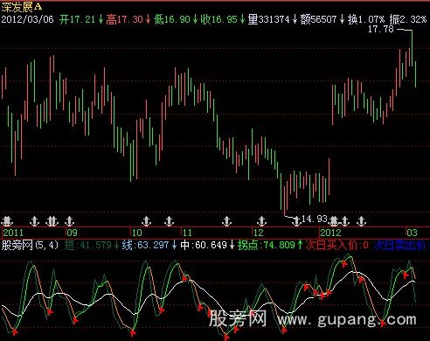Click the last red arrow signal in March
The width and height of the screenshot is (430, 341).
tap(406, 275)
